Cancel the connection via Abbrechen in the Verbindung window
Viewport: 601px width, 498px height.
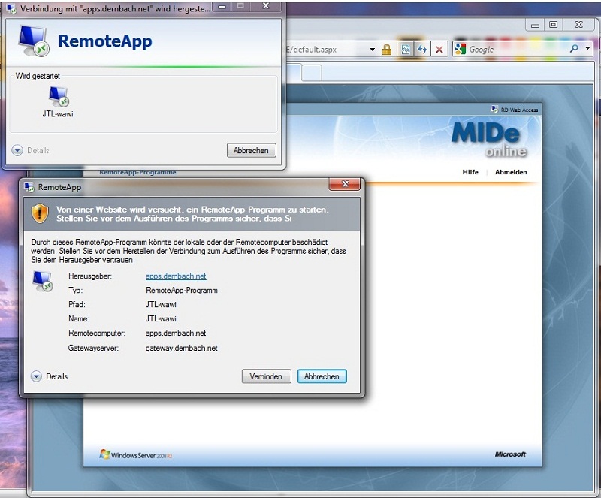[251, 150]
